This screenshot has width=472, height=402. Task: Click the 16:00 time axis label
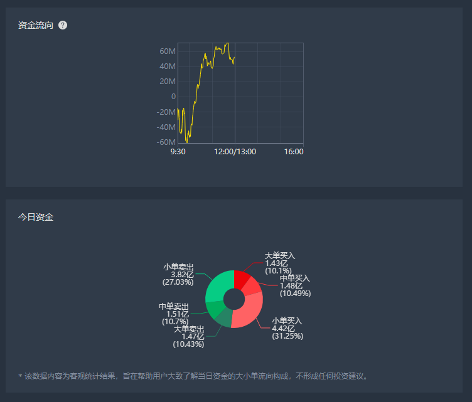[294, 152]
